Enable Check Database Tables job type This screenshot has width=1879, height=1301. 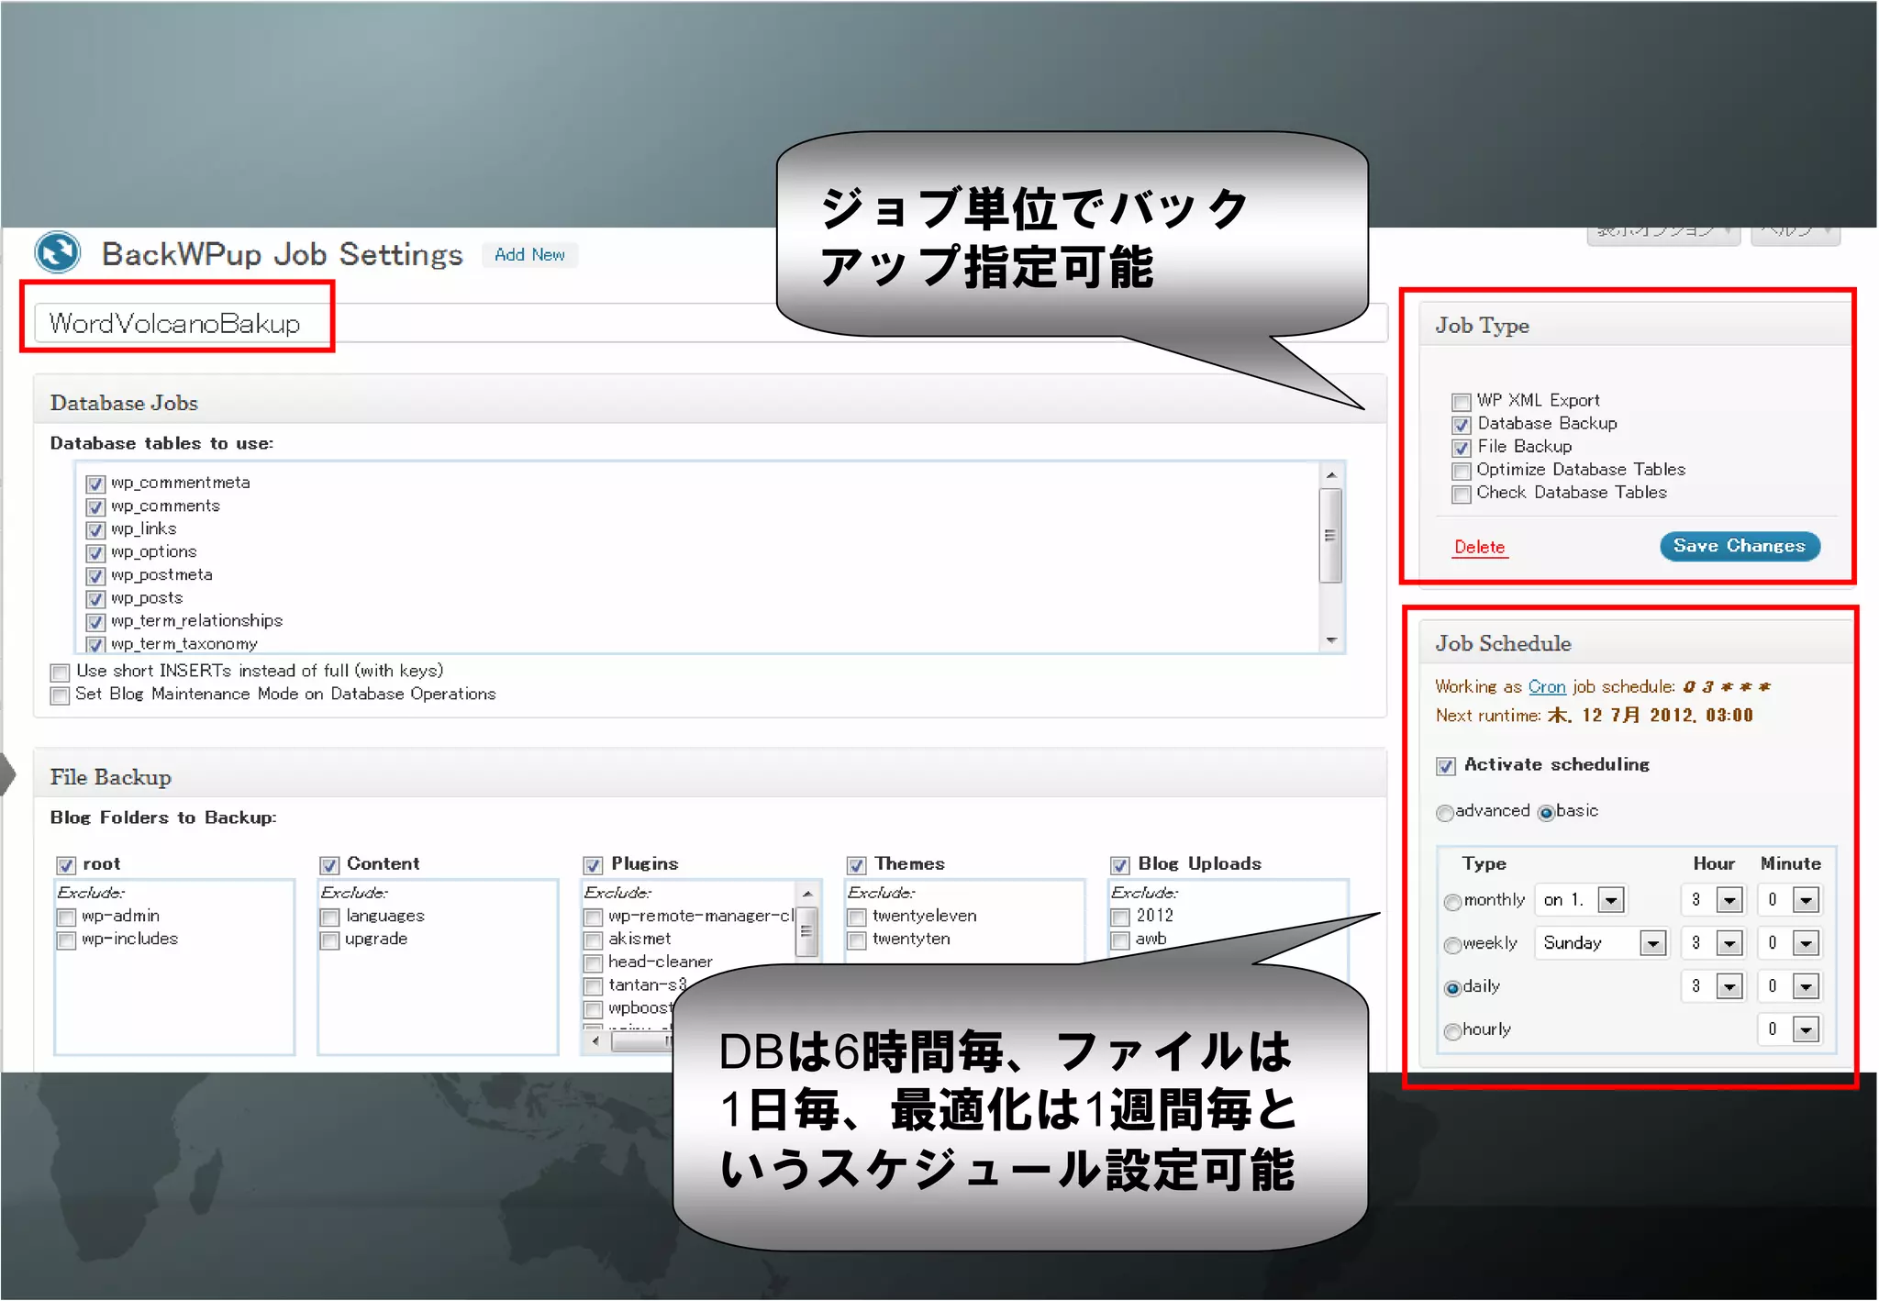coord(1462,494)
